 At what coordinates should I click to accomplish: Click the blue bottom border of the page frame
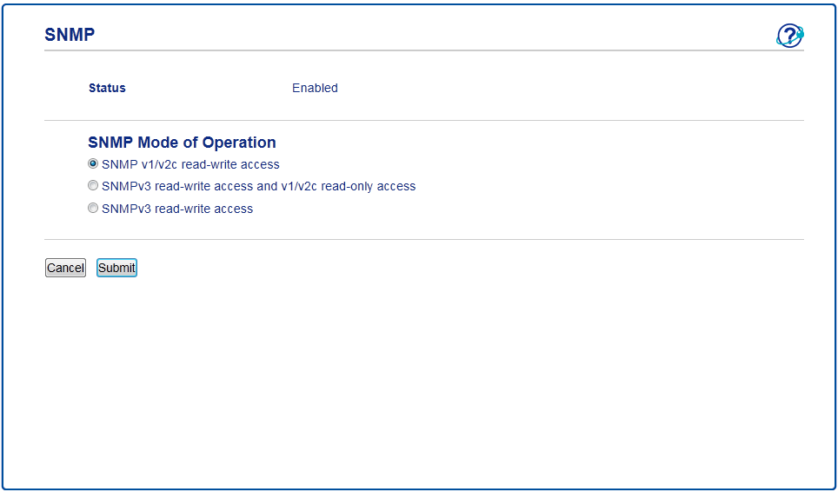pos(419,489)
